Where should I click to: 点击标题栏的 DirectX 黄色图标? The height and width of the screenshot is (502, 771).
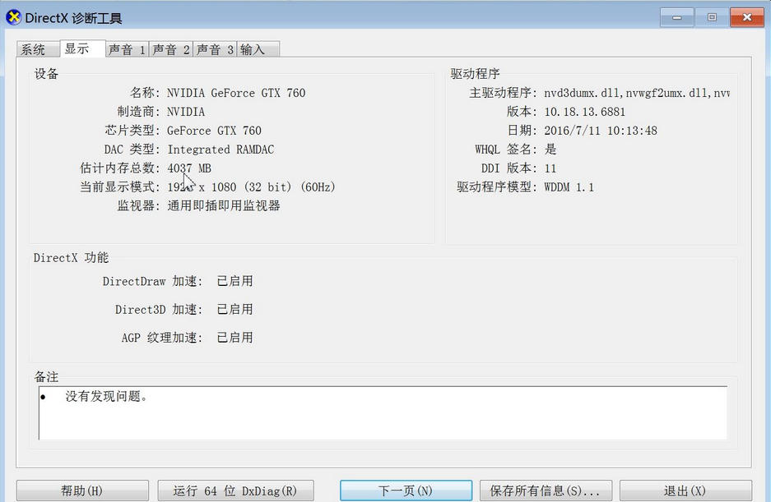point(12,16)
